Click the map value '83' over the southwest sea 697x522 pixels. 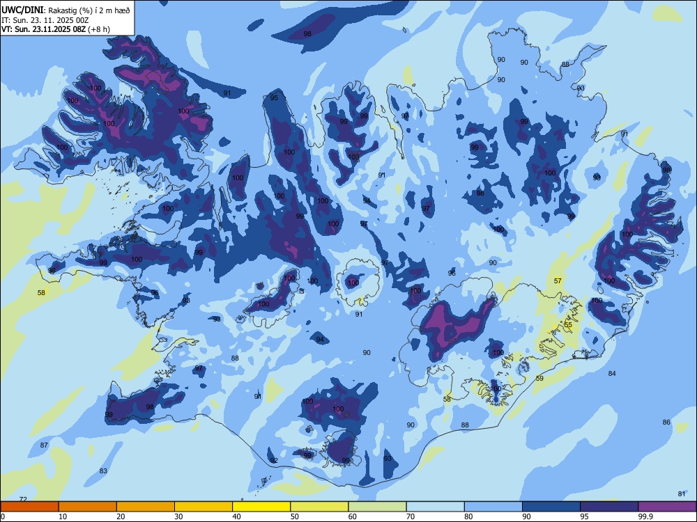coord(103,471)
